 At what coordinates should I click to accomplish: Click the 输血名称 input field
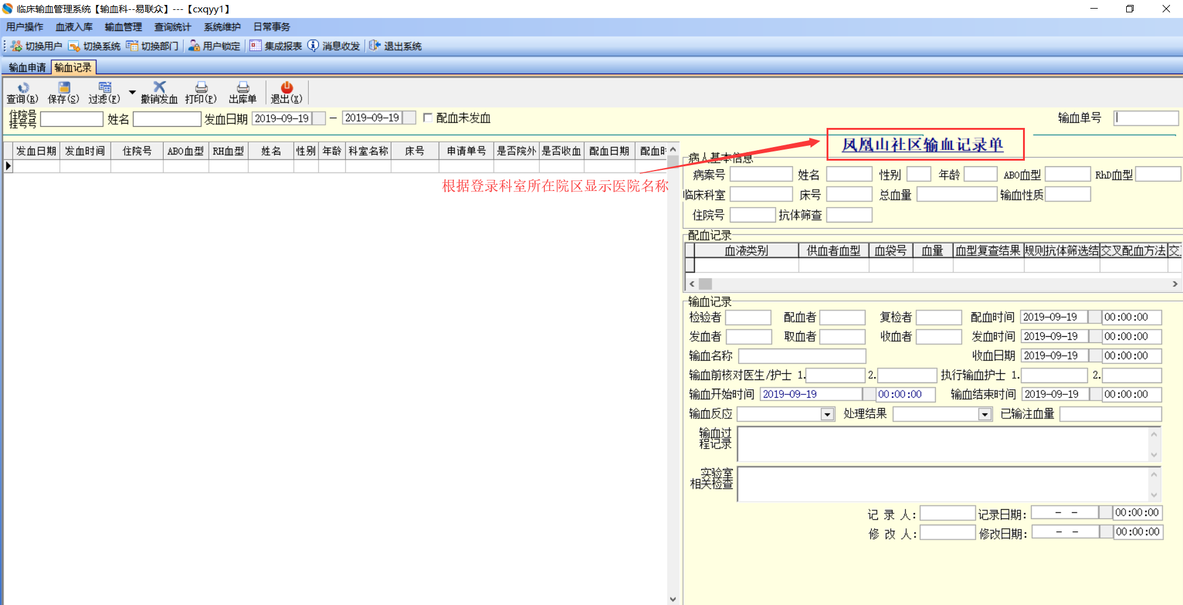(x=802, y=356)
